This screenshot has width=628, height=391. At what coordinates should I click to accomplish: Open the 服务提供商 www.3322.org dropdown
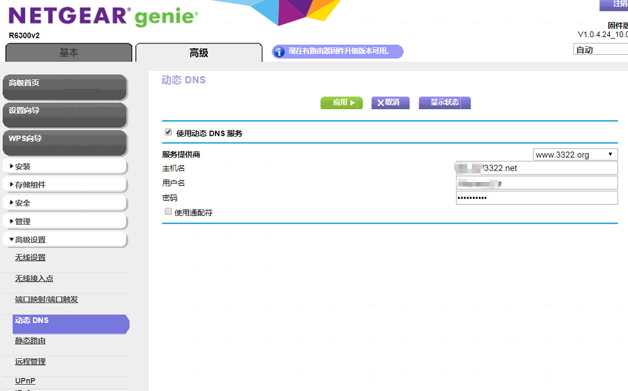point(575,154)
